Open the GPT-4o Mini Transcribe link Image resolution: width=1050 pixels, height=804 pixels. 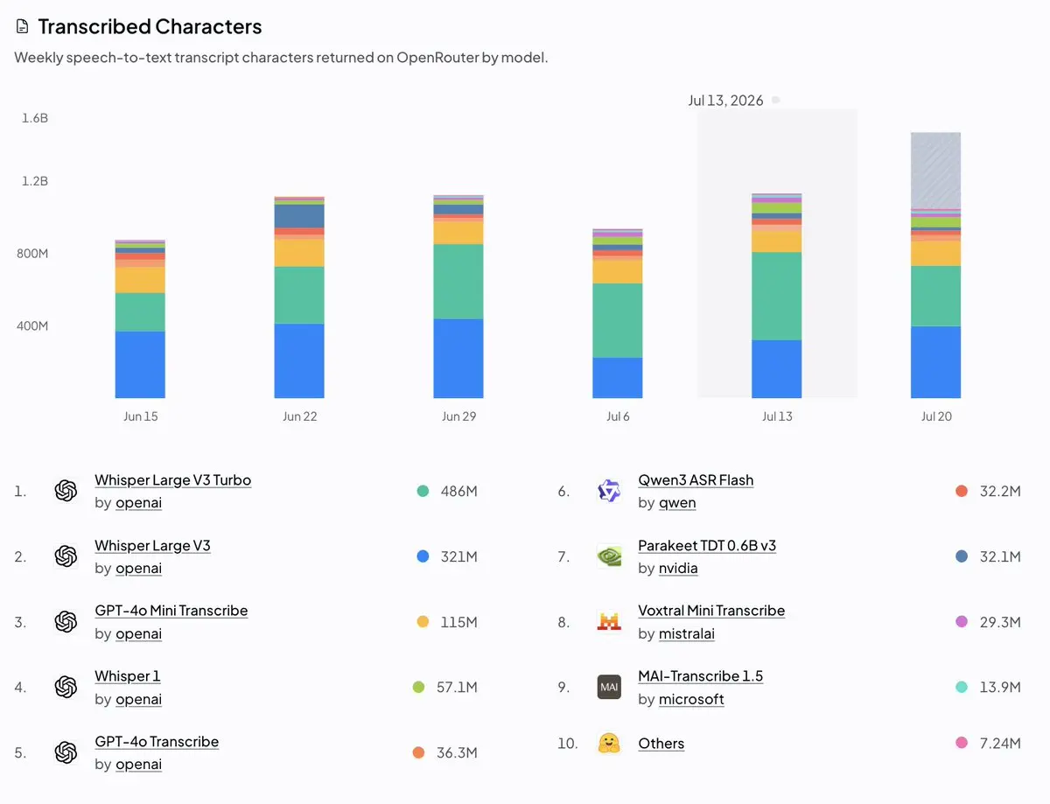[171, 611]
